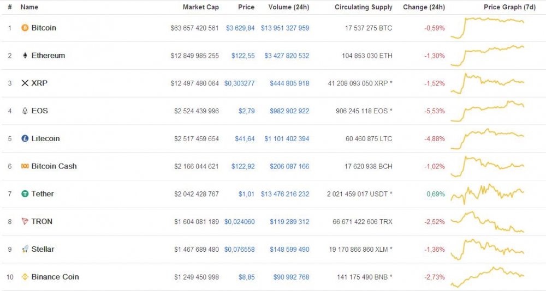546x291 pixels.
Task: Sort by the # rank column header
Action: 10,7
